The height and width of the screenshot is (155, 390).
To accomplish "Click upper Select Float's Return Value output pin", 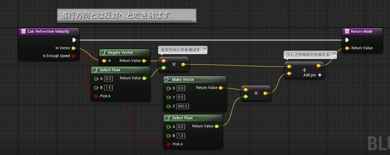I will pyautogui.click(x=144, y=78).
